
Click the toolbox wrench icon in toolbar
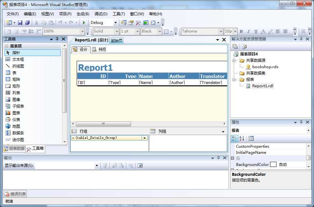tap(138, 23)
